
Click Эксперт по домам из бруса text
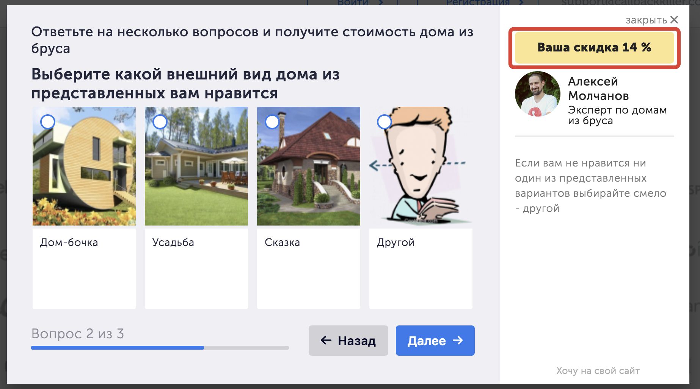point(617,115)
